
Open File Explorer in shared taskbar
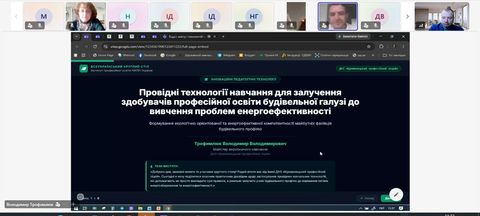(140, 208)
